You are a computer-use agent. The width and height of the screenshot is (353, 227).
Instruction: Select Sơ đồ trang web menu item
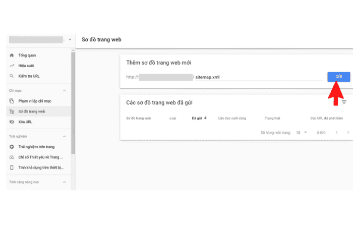pos(38,111)
